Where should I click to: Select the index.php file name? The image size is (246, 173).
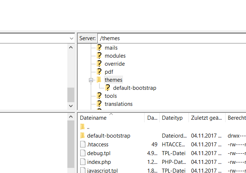pyautogui.click(x=99, y=162)
